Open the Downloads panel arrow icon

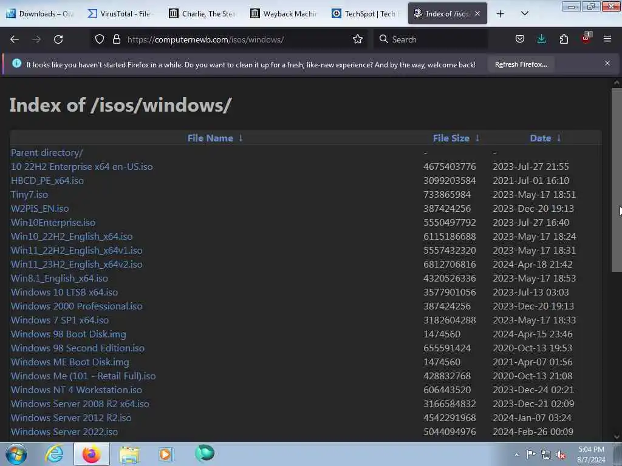[x=541, y=39]
